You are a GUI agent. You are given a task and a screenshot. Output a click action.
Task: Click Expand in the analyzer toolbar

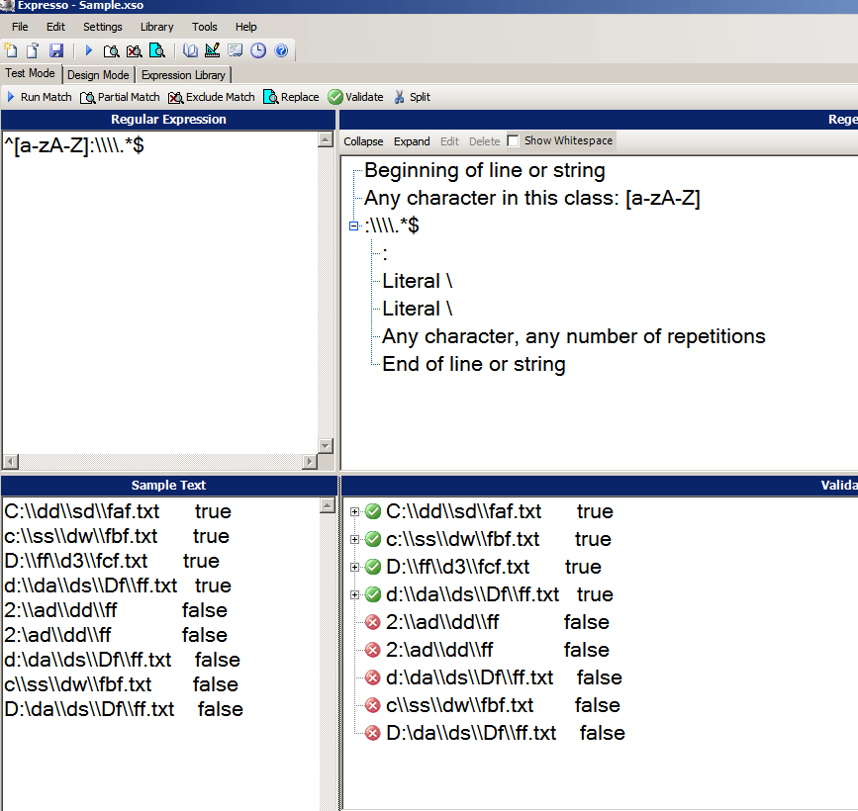(x=412, y=141)
